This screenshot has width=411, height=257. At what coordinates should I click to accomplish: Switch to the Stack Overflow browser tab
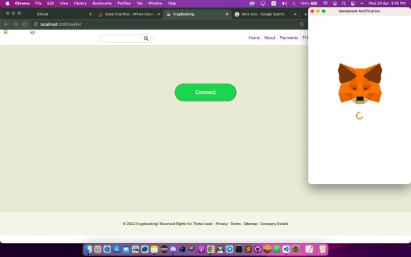[129, 14]
